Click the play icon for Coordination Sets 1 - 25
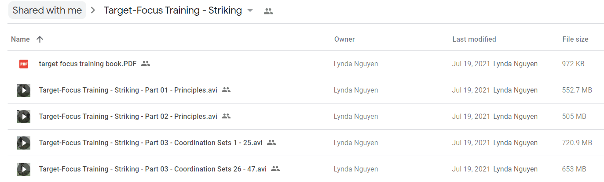 24,143
